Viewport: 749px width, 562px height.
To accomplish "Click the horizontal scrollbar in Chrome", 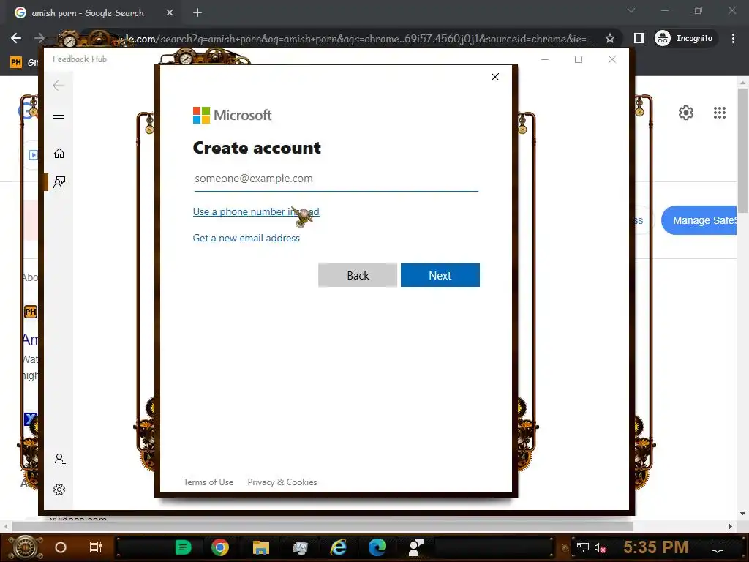I will (323, 526).
